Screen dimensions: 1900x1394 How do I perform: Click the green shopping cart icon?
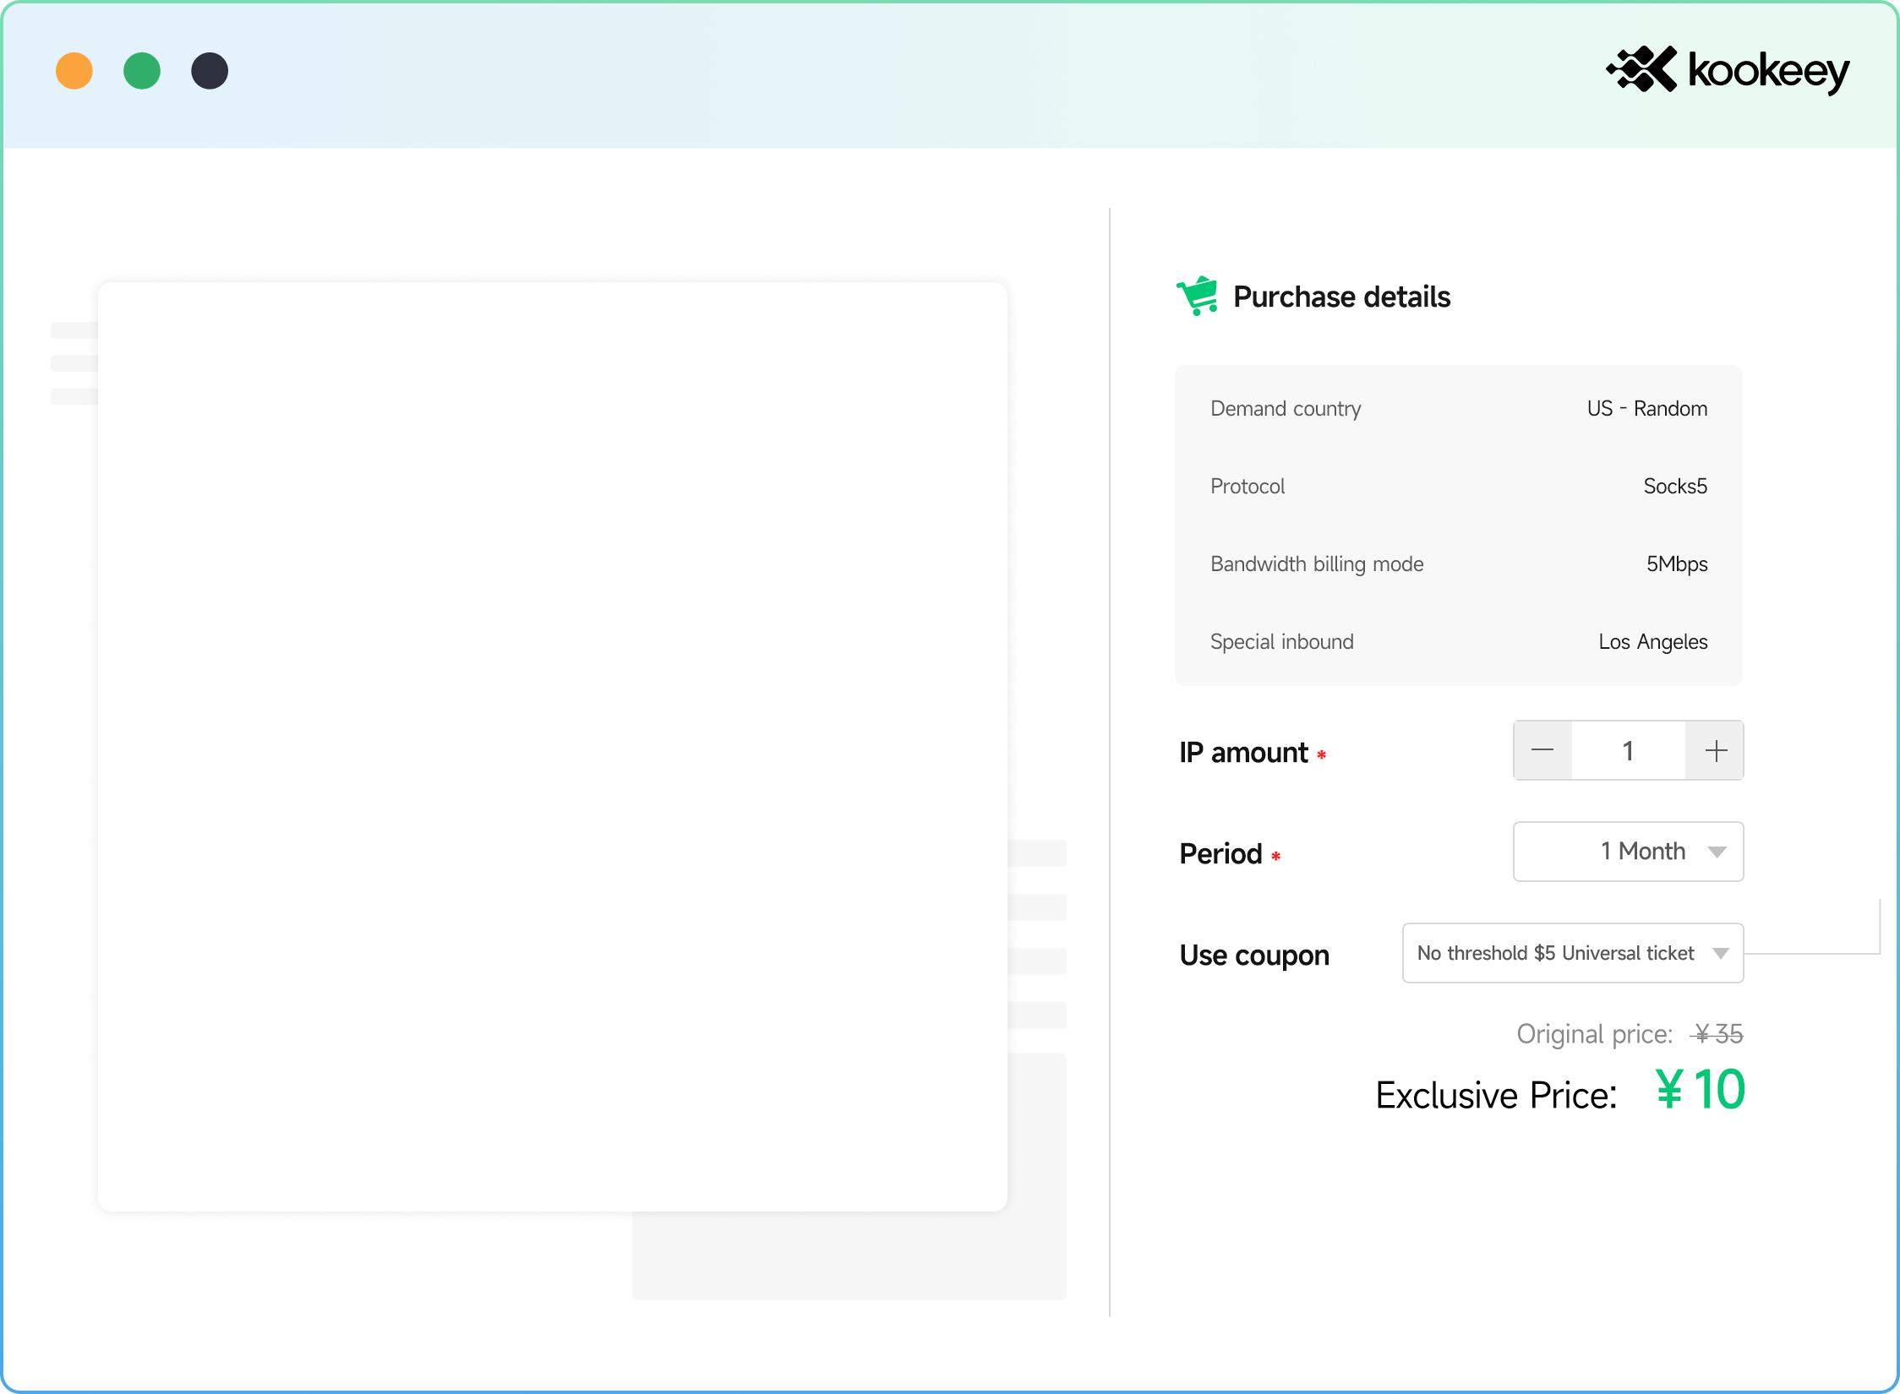[x=1195, y=296]
